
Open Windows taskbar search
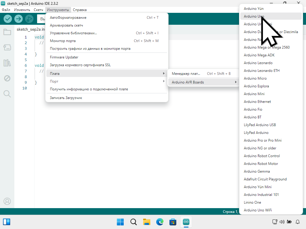[x=134, y=222]
